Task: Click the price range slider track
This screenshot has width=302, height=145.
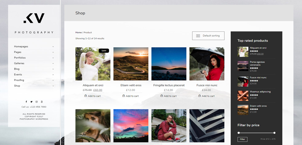Action: click(x=256, y=133)
